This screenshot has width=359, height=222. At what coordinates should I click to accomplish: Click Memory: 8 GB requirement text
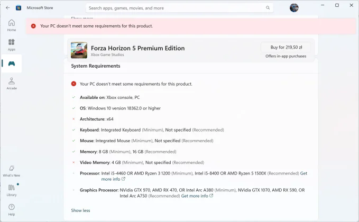pyautogui.click(x=128, y=152)
